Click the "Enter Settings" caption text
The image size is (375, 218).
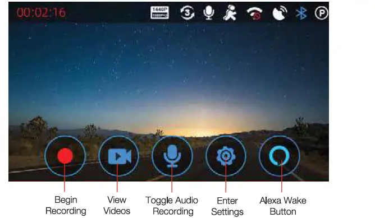click(227, 206)
